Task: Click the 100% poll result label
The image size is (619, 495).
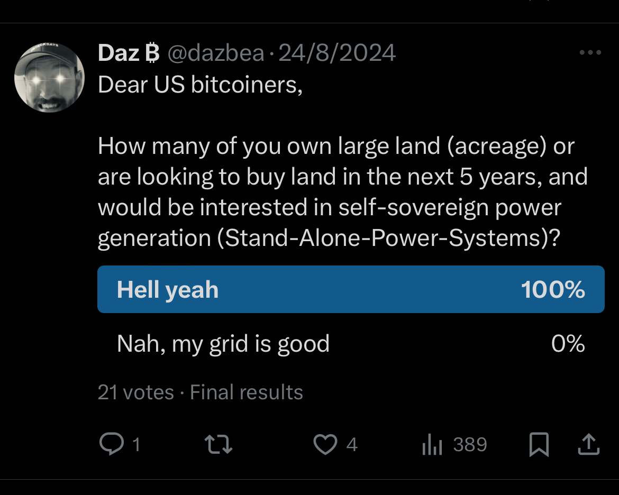Action: (553, 290)
